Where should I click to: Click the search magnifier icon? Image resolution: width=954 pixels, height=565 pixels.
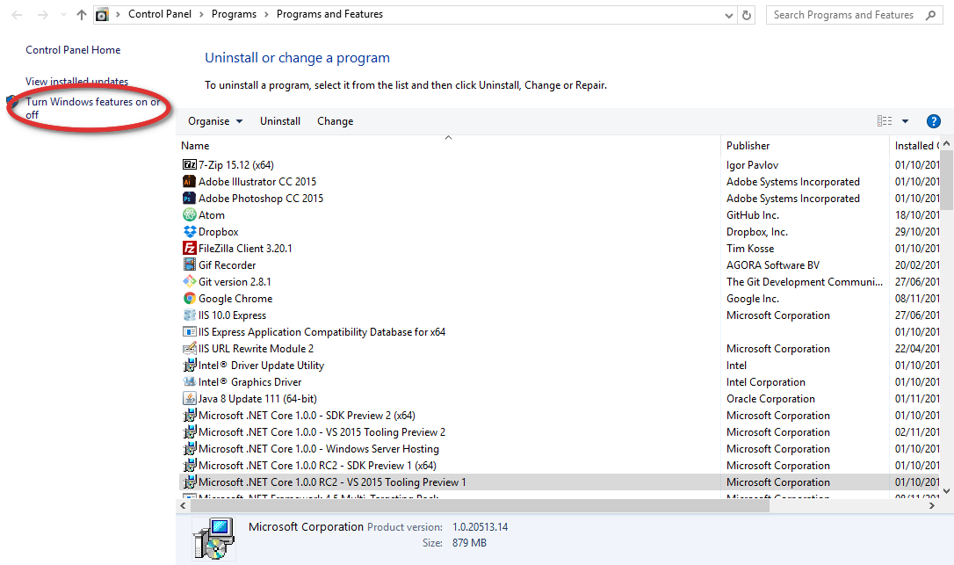coord(931,15)
